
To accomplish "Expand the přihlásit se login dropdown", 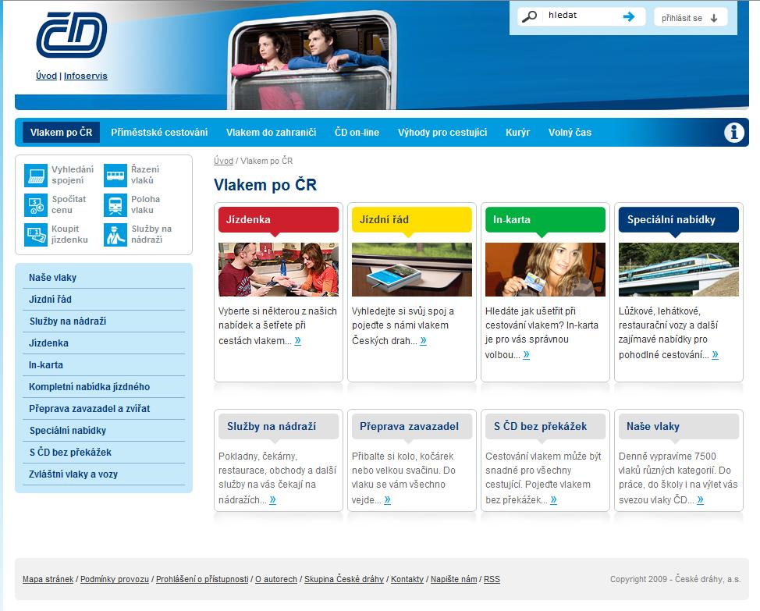I will pos(690,18).
